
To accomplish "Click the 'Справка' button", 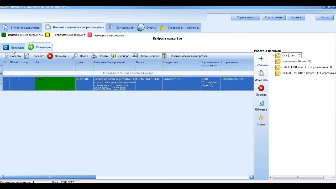I will pyautogui.click(x=296, y=17).
